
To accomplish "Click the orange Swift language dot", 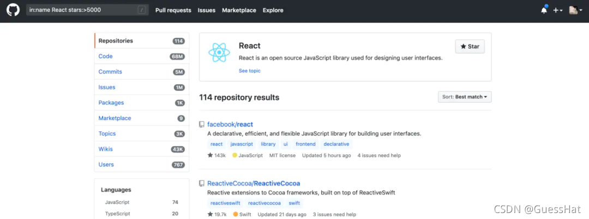I will pyautogui.click(x=235, y=215).
